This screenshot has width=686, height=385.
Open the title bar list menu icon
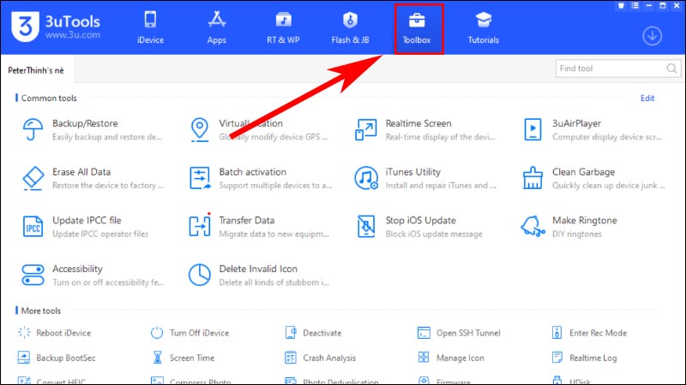pos(635,6)
